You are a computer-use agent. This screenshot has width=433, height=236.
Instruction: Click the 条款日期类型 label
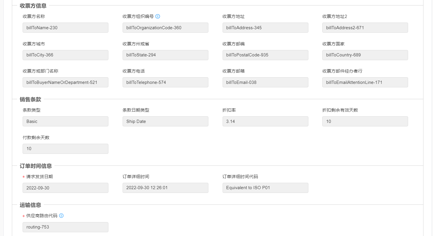click(x=136, y=110)
